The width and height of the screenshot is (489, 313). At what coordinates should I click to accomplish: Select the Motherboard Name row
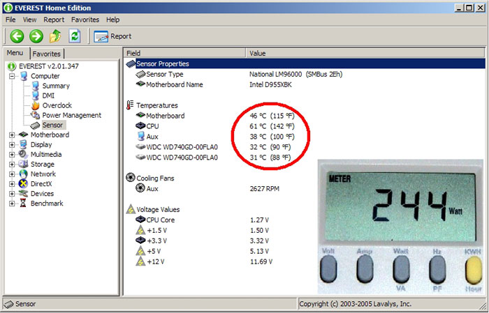coord(305,84)
